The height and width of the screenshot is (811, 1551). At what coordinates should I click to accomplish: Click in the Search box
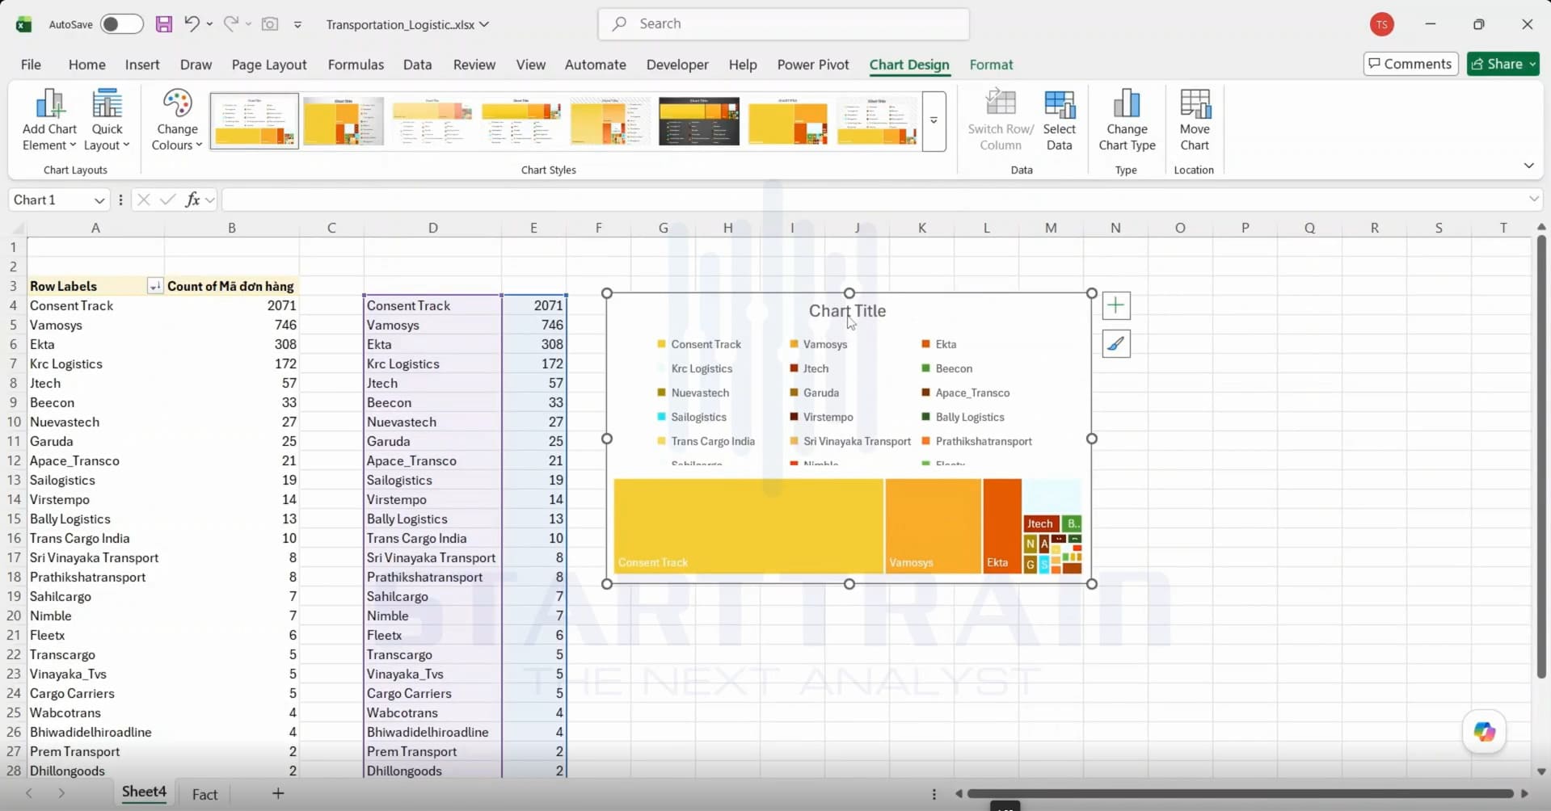coord(784,24)
